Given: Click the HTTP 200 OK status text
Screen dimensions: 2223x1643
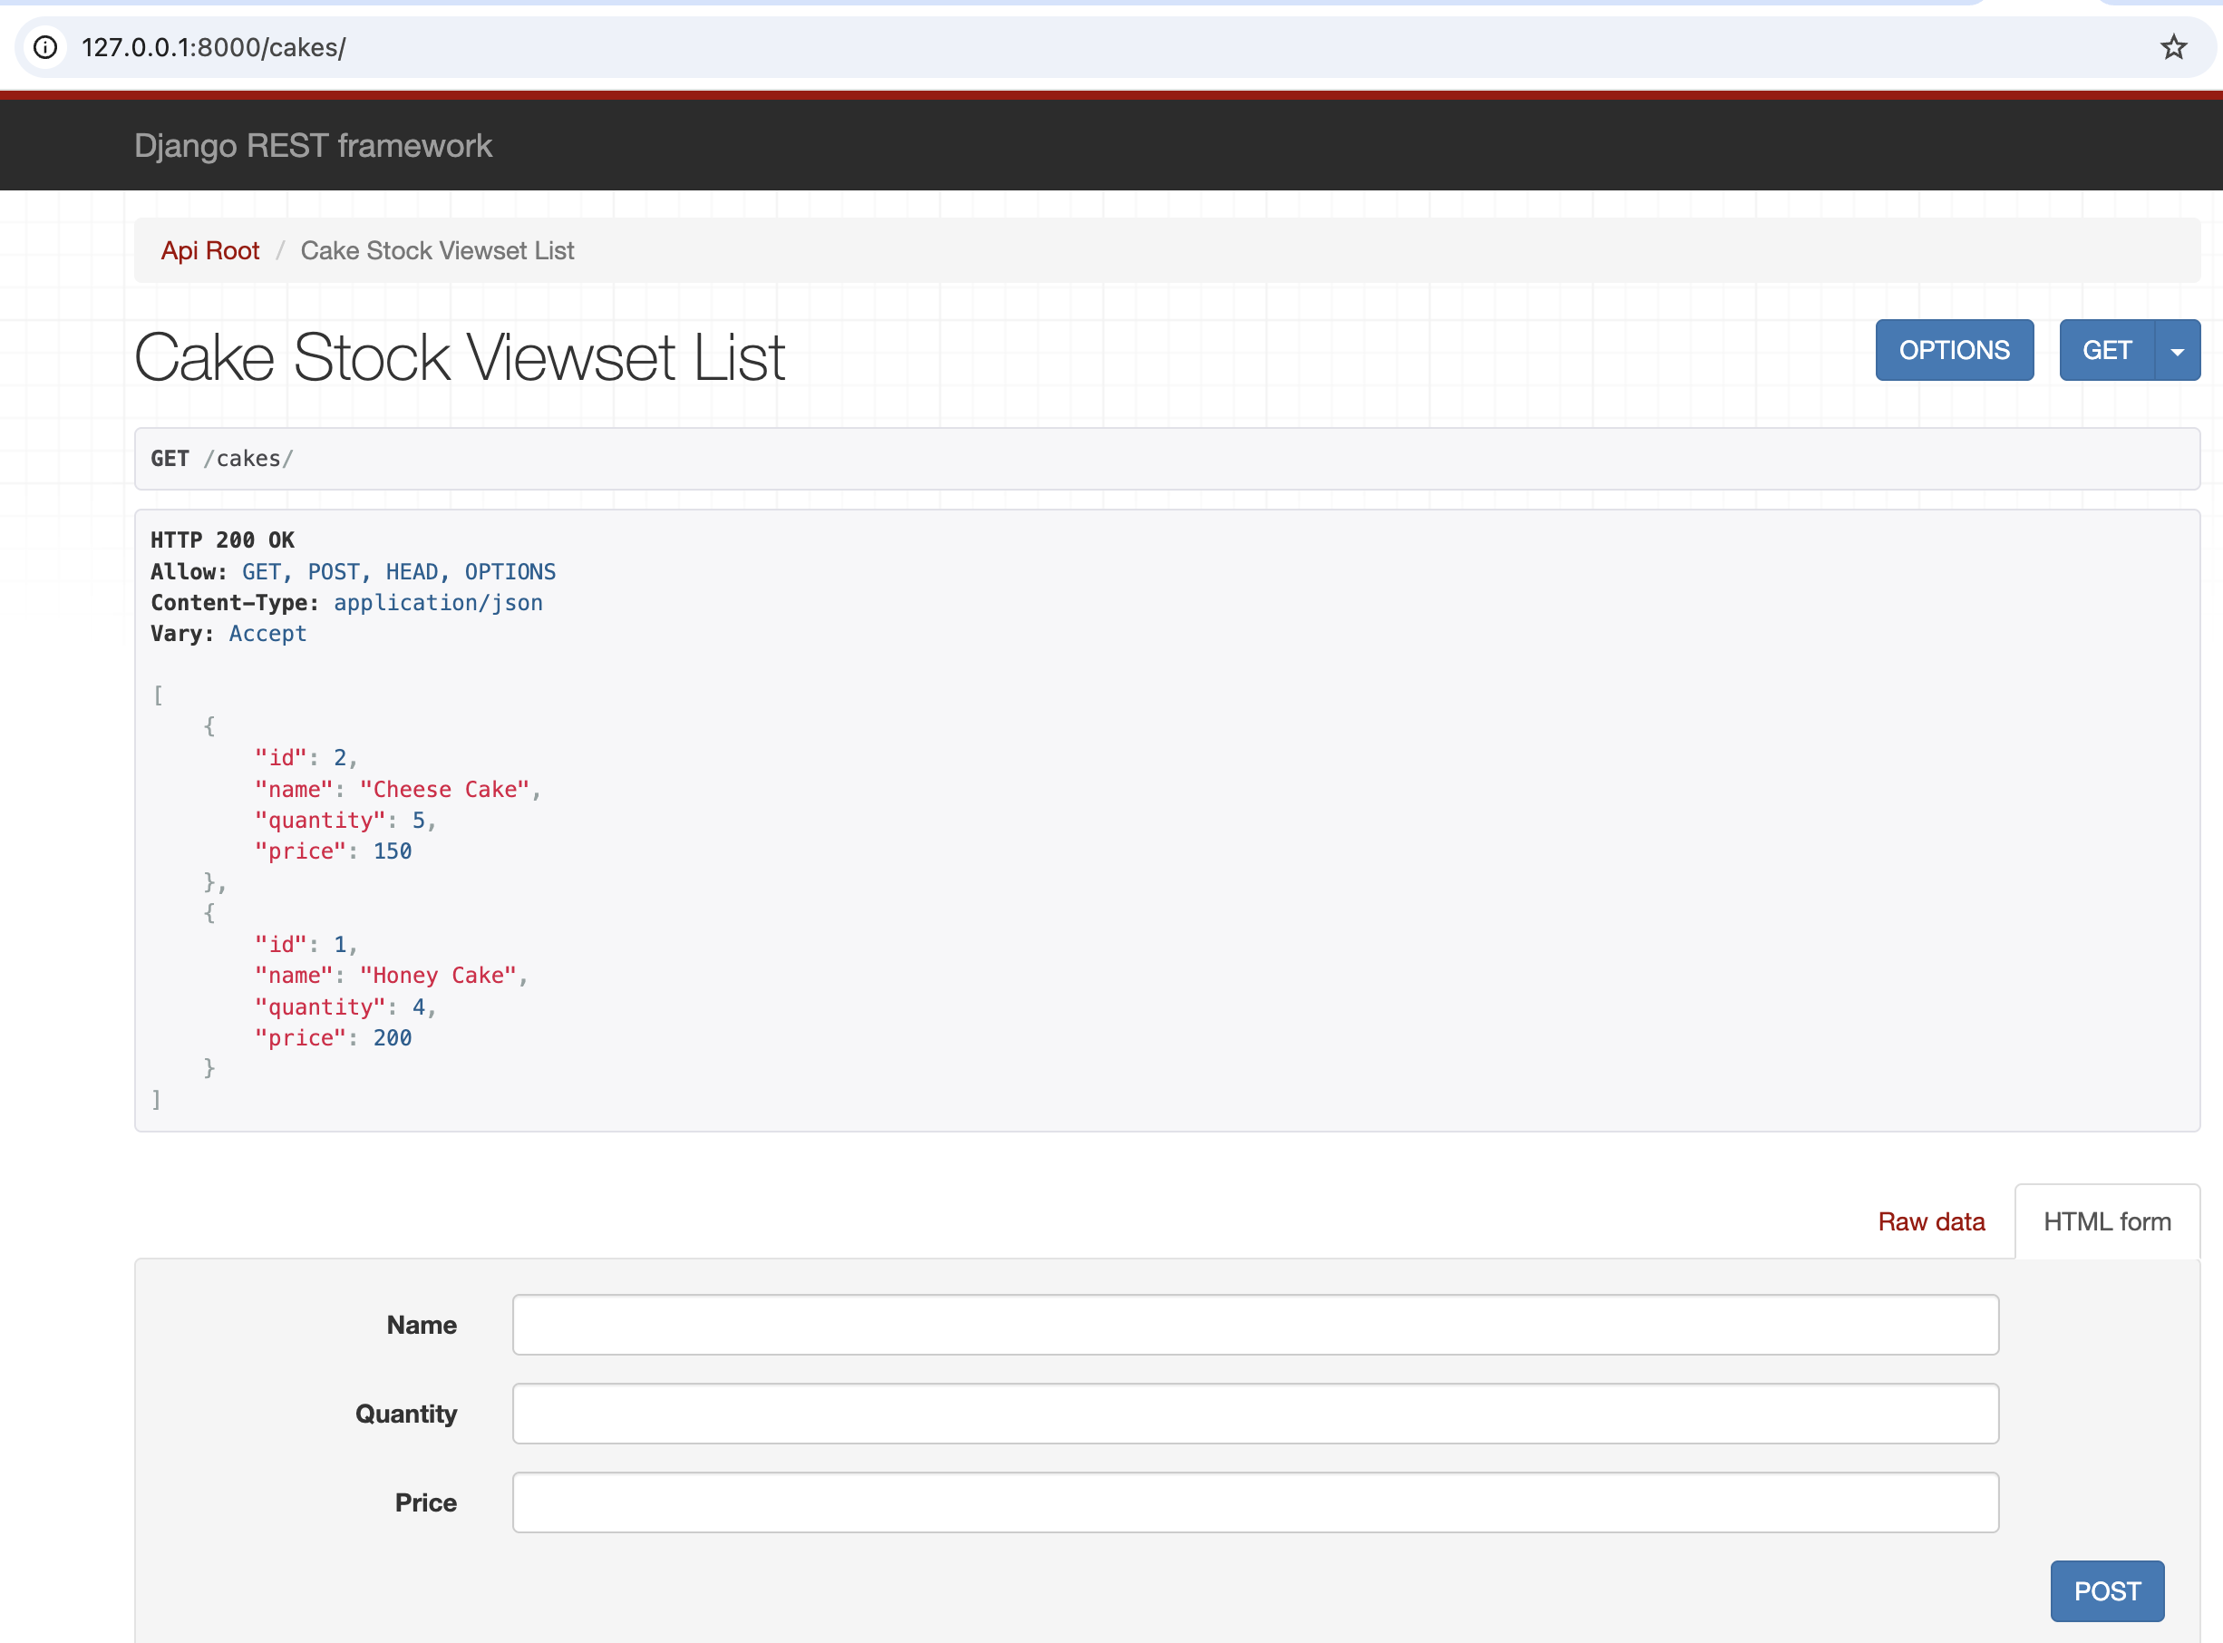Looking at the screenshot, I should click(223, 540).
